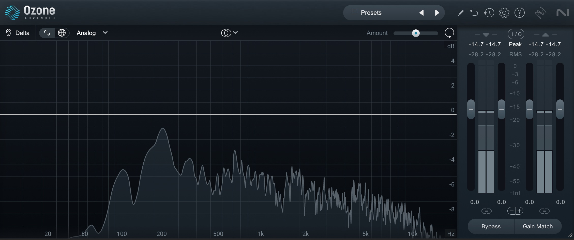Click the I/O meter toggle button

[516, 34]
